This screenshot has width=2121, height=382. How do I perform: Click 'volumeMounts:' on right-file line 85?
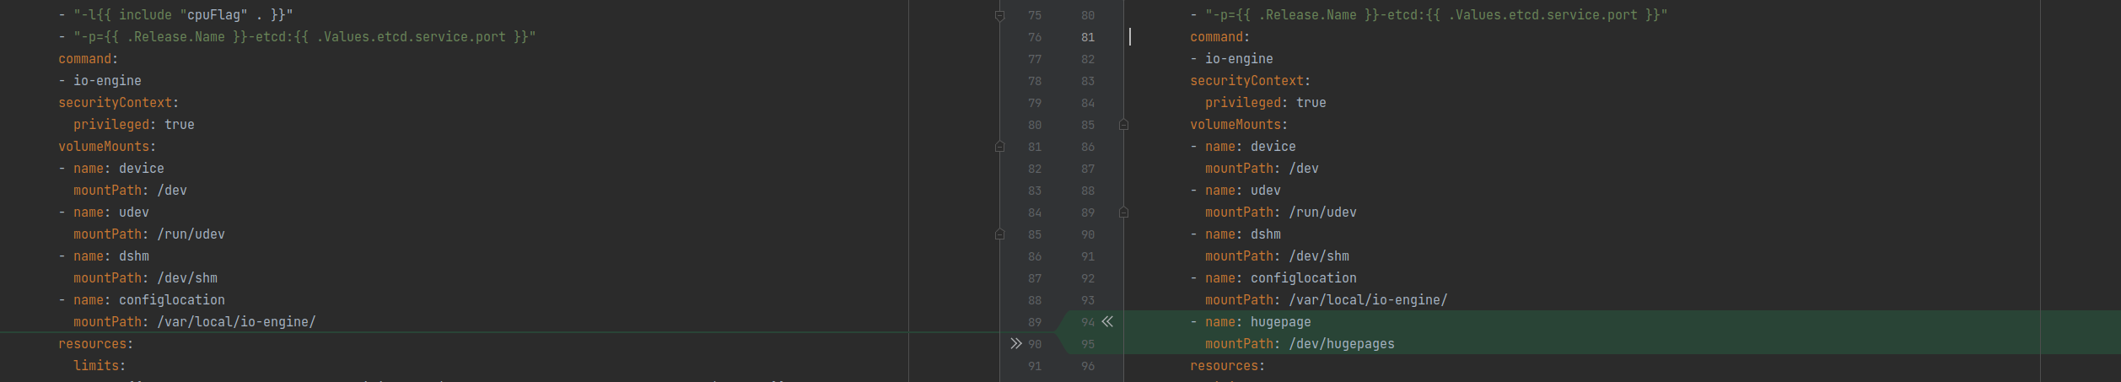(1239, 125)
